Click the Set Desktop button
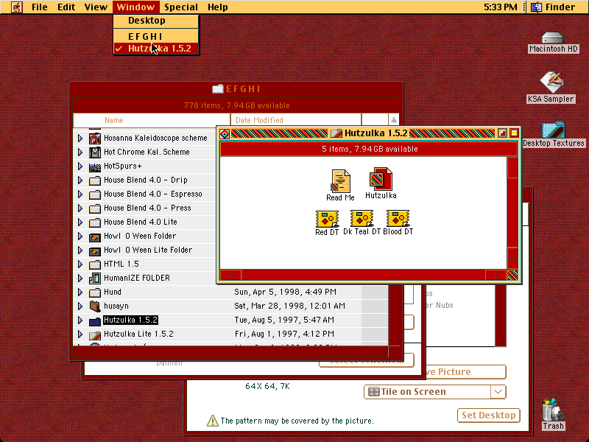The height and width of the screenshot is (442, 589). pyautogui.click(x=488, y=415)
